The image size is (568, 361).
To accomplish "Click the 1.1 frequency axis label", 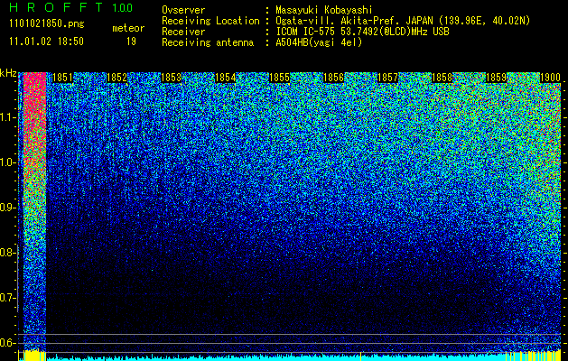I will click(x=8, y=117).
